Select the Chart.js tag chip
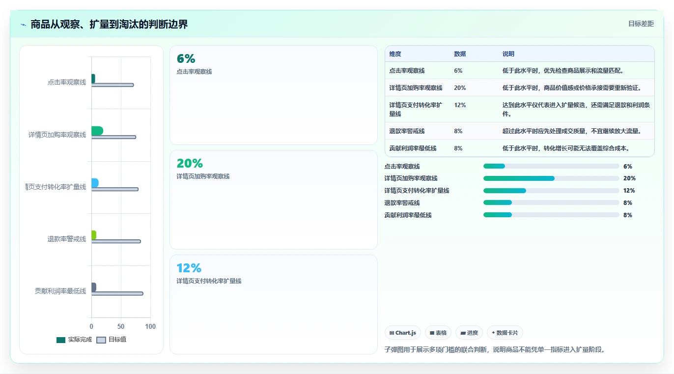Viewport: 674px width, 374px height. (402, 333)
